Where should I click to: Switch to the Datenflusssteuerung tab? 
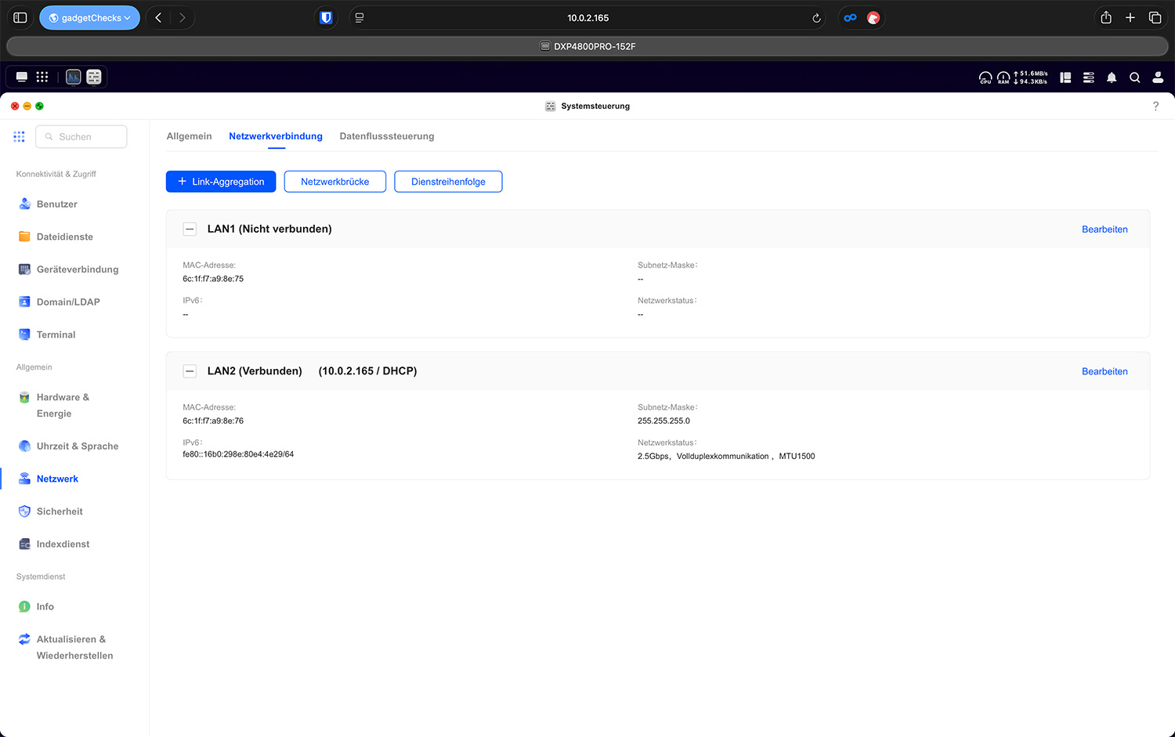click(x=386, y=136)
